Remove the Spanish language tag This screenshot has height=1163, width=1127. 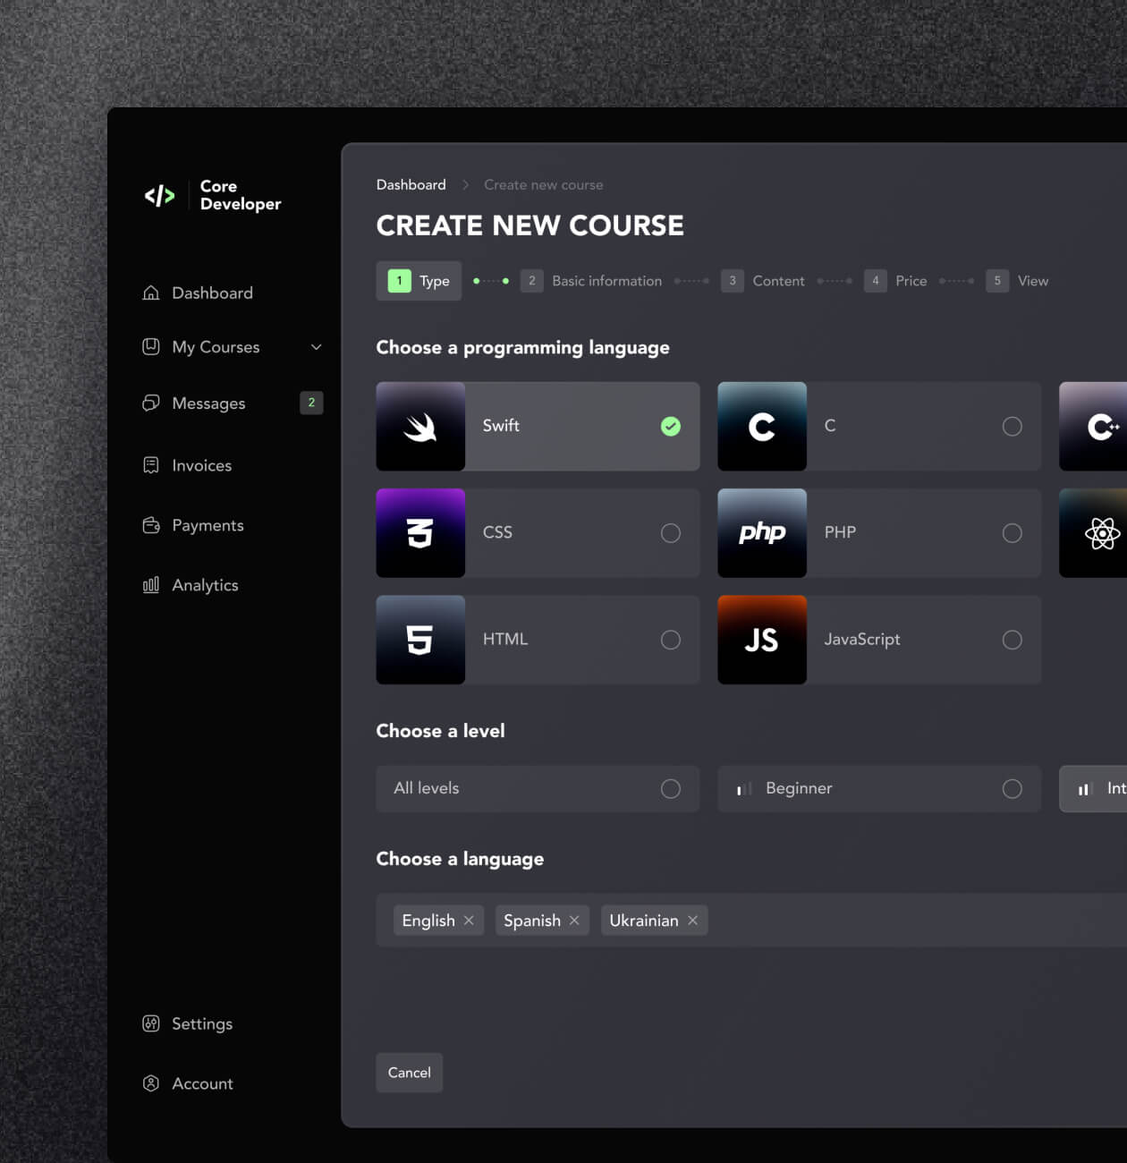coord(574,920)
